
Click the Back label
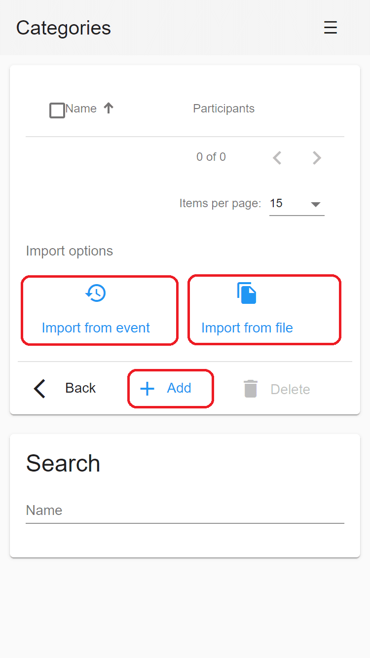(x=80, y=388)
